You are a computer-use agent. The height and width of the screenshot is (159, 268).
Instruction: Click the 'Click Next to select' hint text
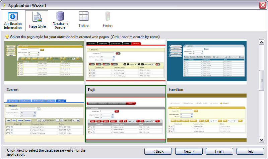click(x=46, y=152)
